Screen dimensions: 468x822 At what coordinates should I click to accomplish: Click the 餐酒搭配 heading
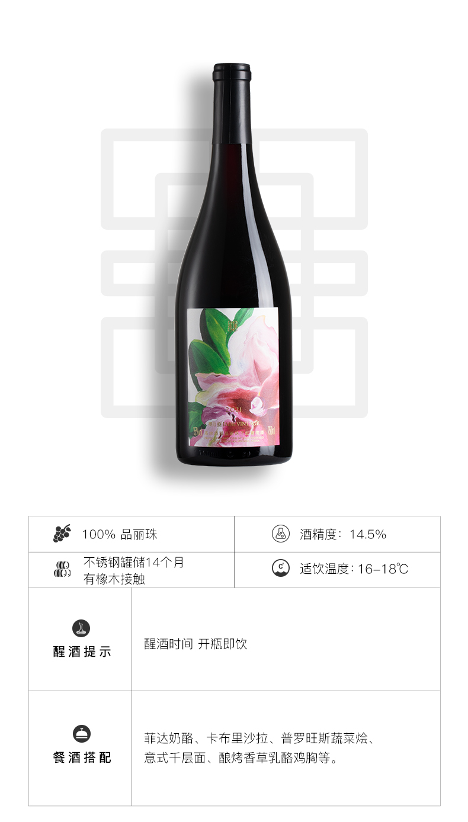(x=82, y=757)
